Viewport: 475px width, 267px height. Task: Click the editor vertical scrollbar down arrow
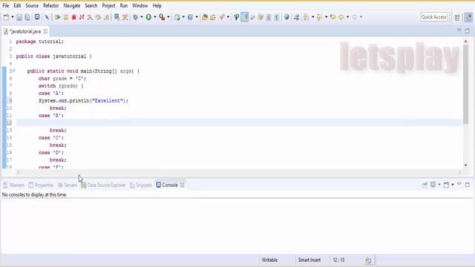(x=465, y=165)
